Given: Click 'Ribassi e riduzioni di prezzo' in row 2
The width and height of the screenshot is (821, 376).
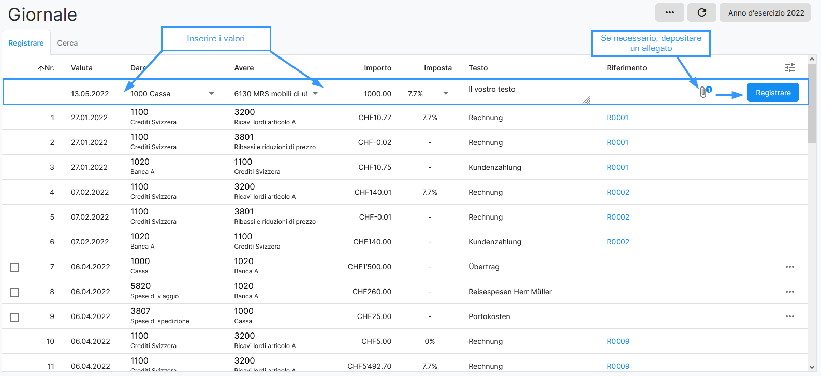Looking at the screenshot, I should coord(275,147).
